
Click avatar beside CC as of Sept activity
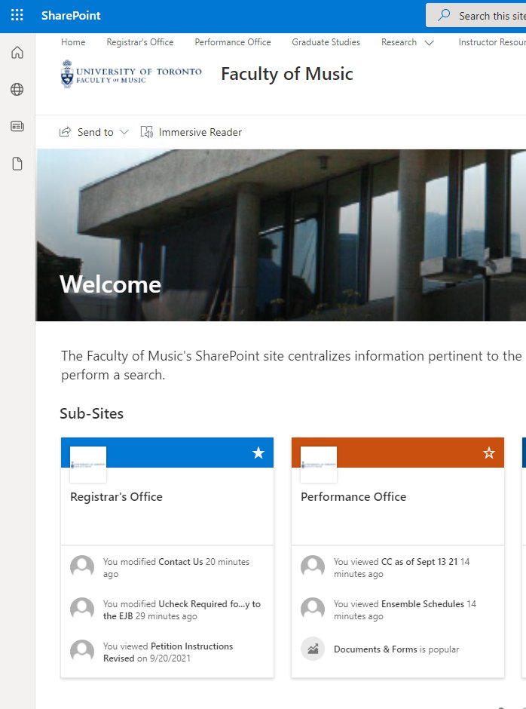313,567
